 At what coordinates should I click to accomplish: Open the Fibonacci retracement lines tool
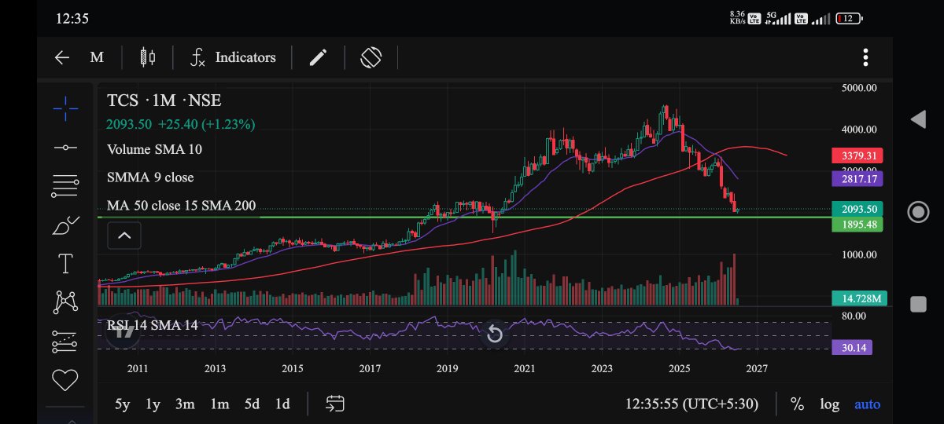[65, 185]
